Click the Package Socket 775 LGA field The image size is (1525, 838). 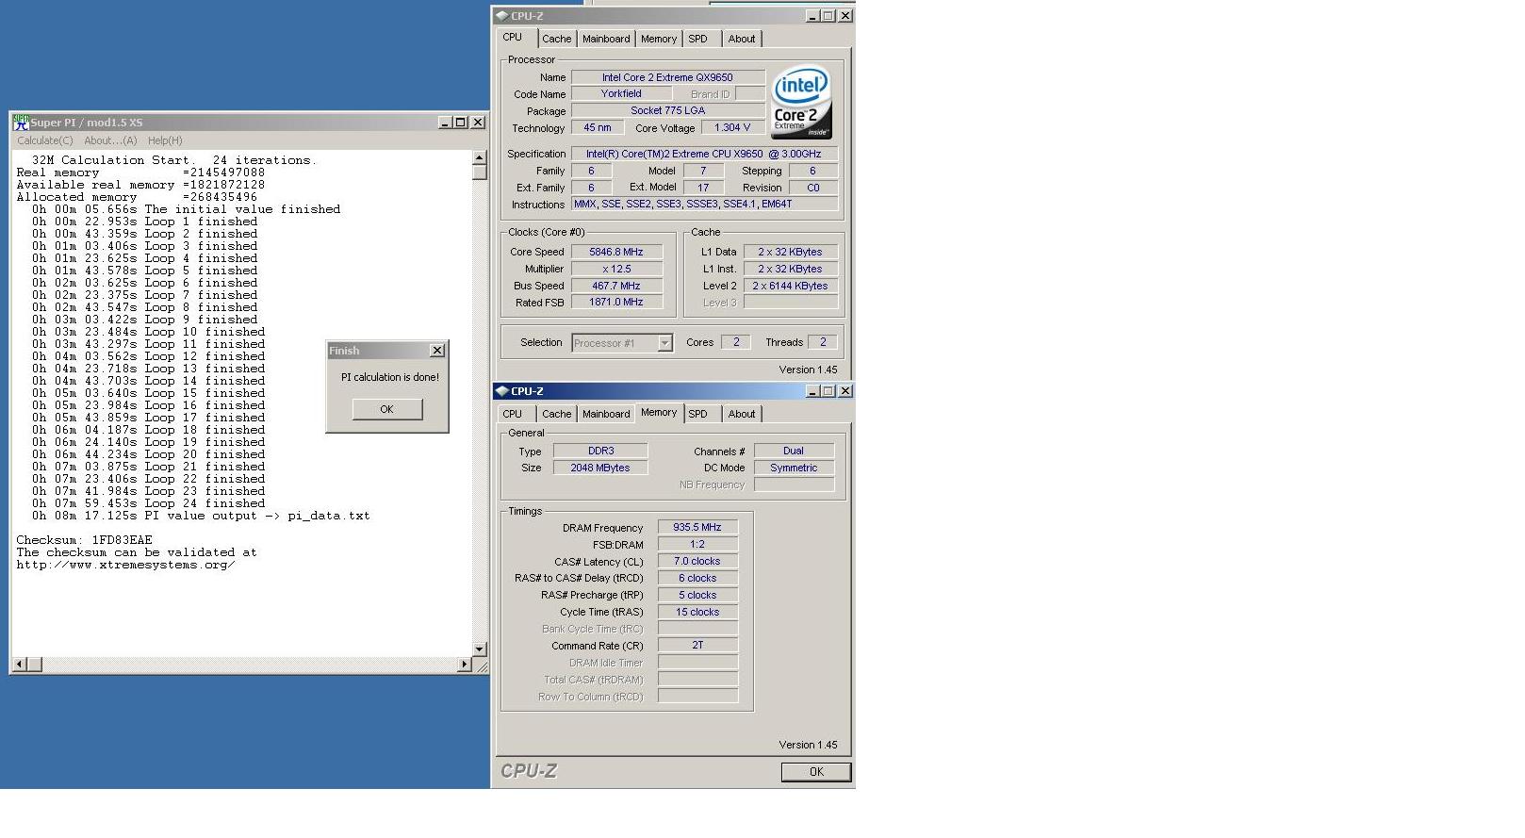click(667, 111)
